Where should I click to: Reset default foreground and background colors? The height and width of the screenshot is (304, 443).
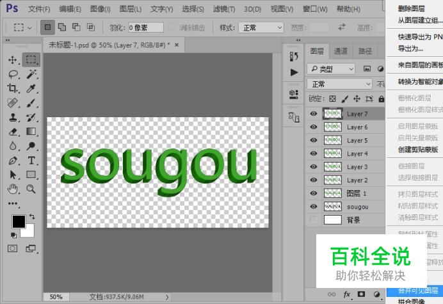click(x=13, y=235)
